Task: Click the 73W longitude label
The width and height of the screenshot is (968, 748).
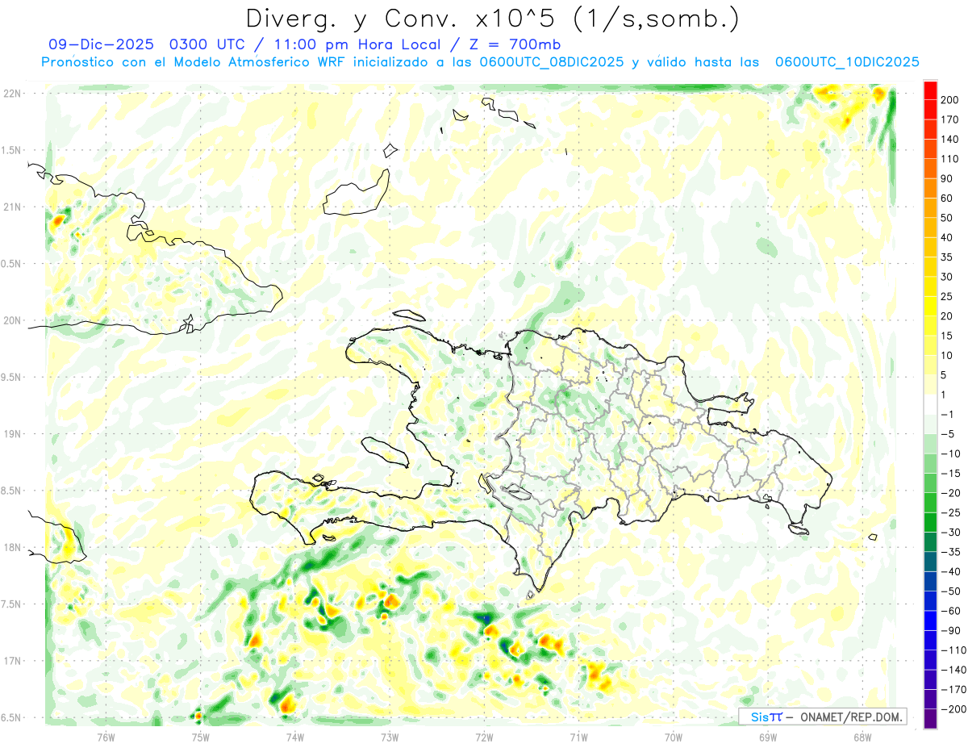Action: point(390,737)
